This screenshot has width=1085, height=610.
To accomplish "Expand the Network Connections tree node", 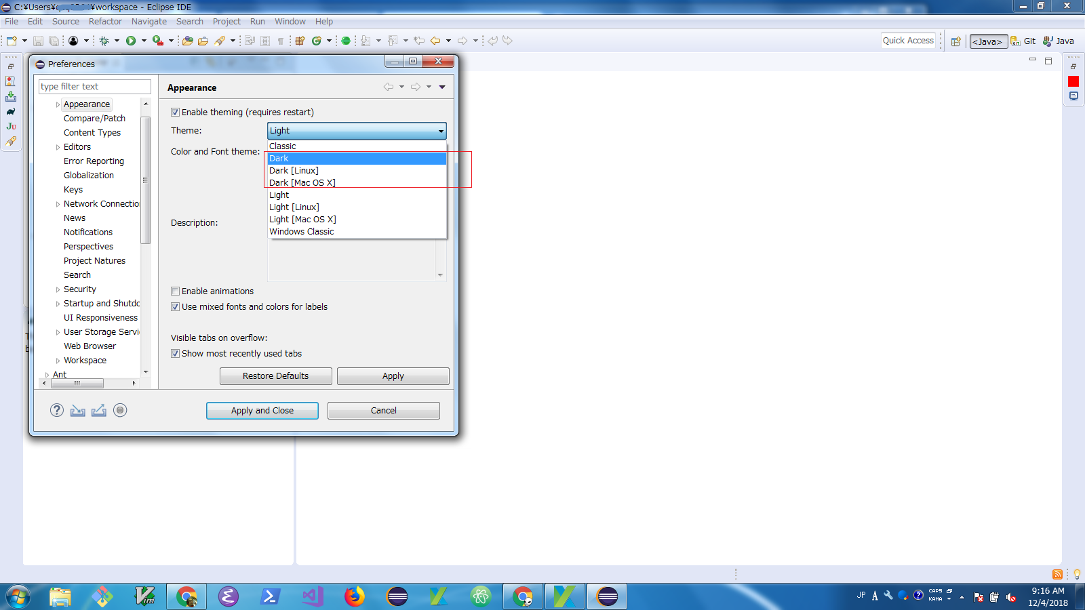I will [x=58, y=204].
